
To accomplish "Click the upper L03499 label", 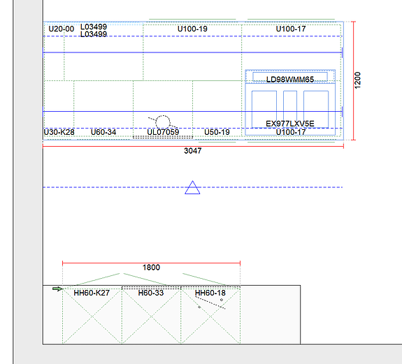I will 94,27.
